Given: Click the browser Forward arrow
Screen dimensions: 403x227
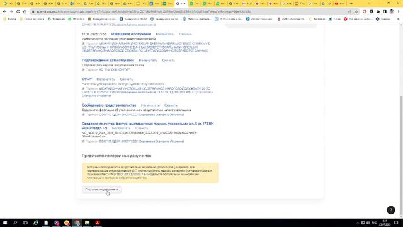Looking at the screenshot, I should [11, 11].
